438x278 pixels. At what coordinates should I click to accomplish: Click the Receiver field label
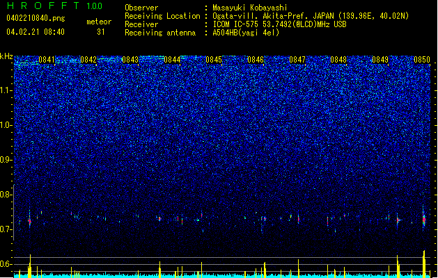(x=141, y=24)
